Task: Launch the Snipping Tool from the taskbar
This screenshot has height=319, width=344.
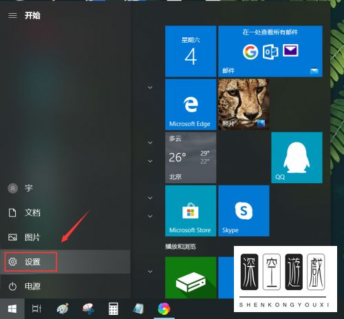Action: click(x=88, y=309)
